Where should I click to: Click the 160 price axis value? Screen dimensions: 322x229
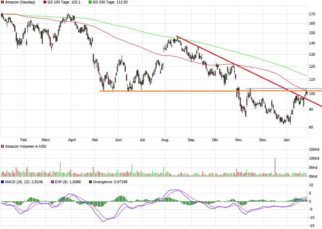pyautogui.click(x=312, y=23)
